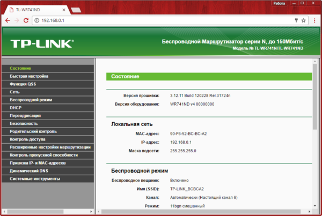Screen dimensions: 322x216
Task: Open Динамический DNS settings
Action: click(x=48, y=171)
